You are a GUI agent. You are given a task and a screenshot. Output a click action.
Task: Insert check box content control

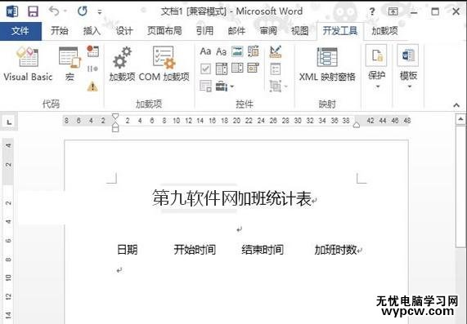(x=205, y=69)
